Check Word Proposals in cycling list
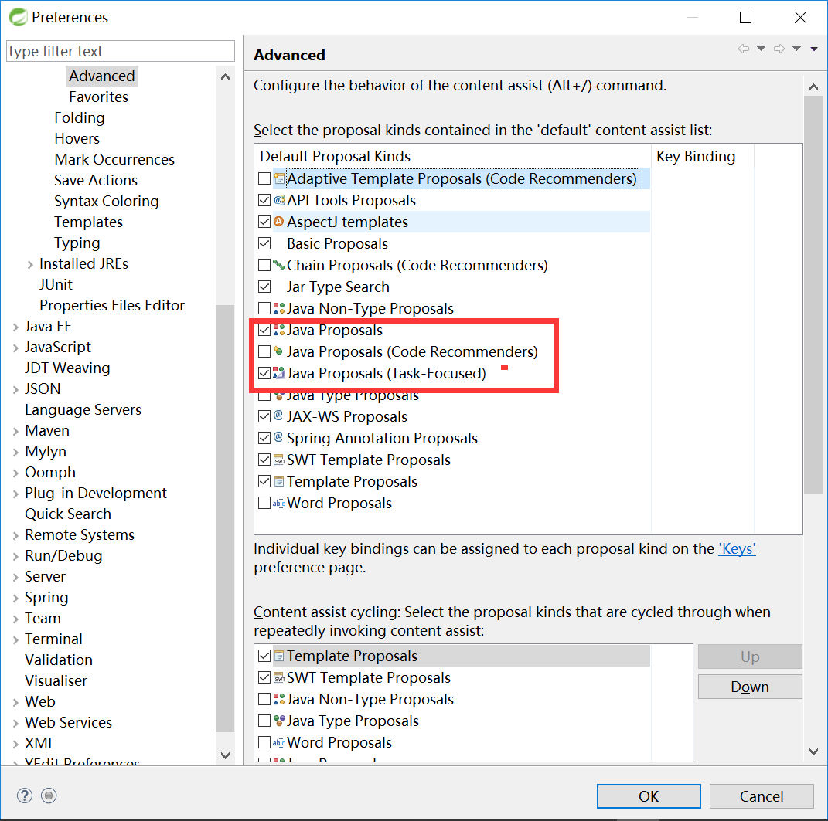This screenshot has width=828, height=821. pyautogui.click(x=264, y=742)
